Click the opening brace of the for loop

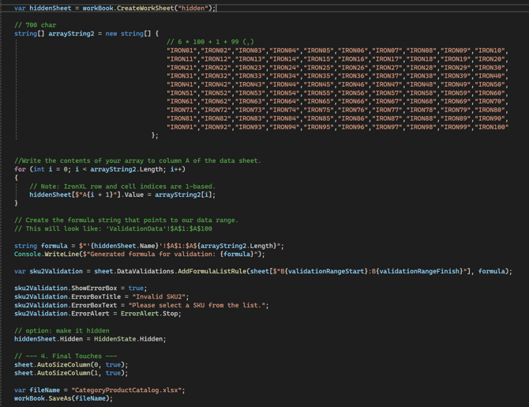[16, 178]
